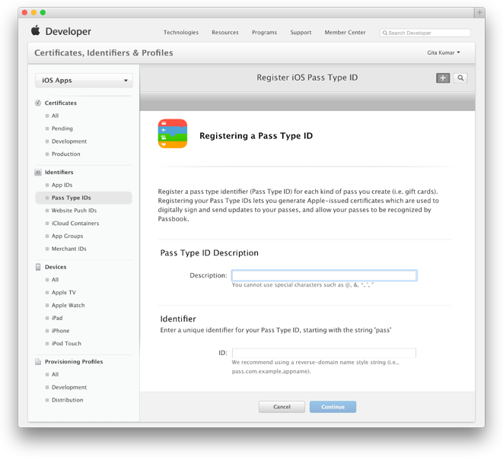The height and width of the screenshot is (457, 503).
Task: Go to Member Center
Action: [345, 33]
